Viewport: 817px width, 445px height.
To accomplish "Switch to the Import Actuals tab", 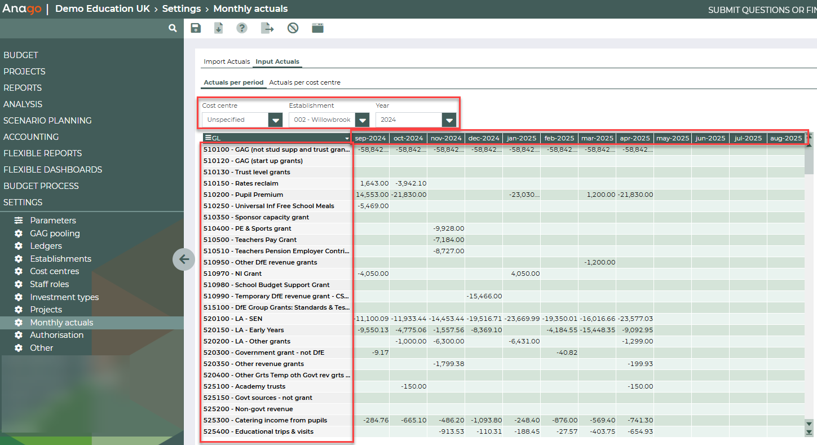I will (227, 61).
